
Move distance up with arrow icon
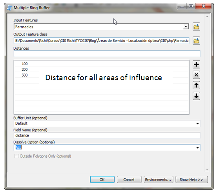[x=196, y=85]
